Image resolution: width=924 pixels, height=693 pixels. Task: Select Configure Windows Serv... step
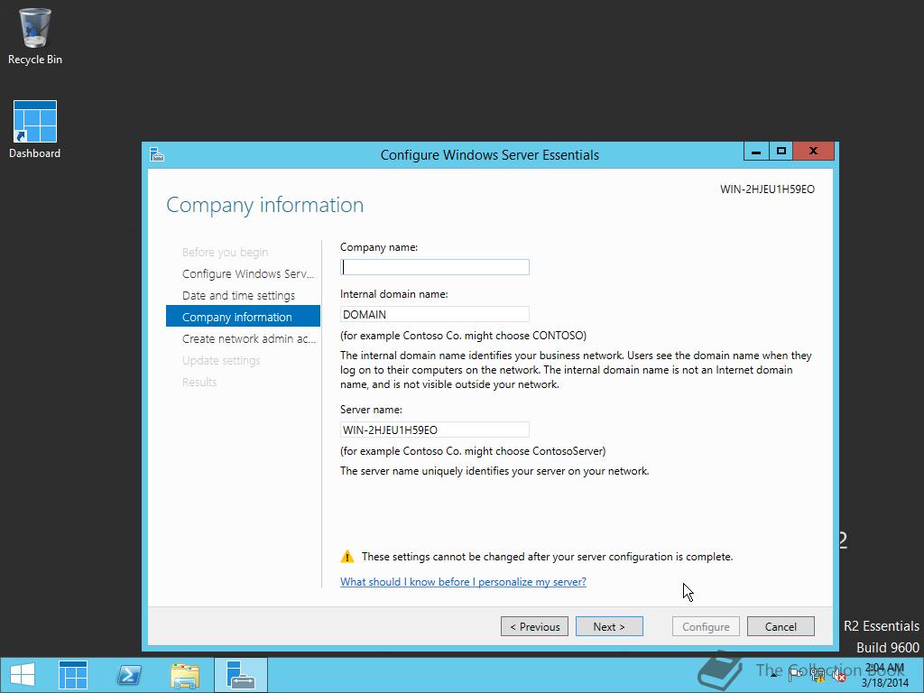pos(248,274)
